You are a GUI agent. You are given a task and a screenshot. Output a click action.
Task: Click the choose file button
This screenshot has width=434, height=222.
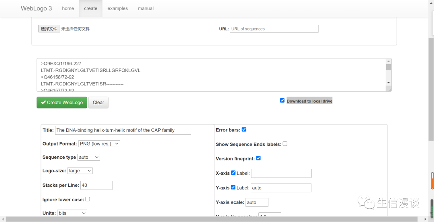click(49, 29)
